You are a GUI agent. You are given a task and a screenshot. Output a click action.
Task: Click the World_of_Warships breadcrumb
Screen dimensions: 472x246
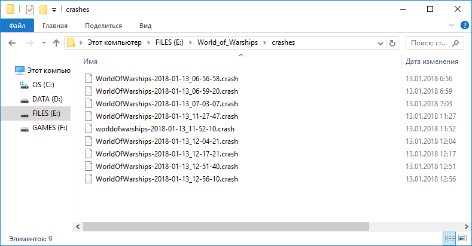227,42
